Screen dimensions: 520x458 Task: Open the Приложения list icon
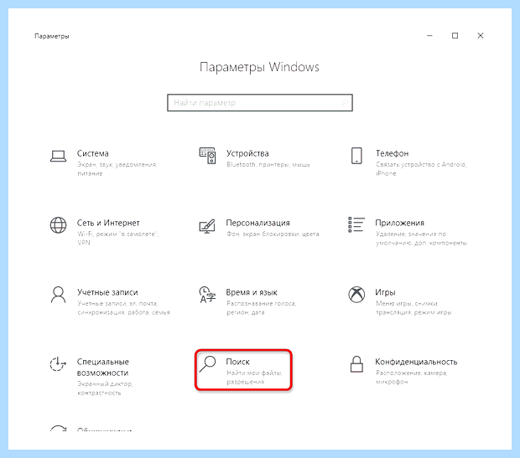(356, 225)
